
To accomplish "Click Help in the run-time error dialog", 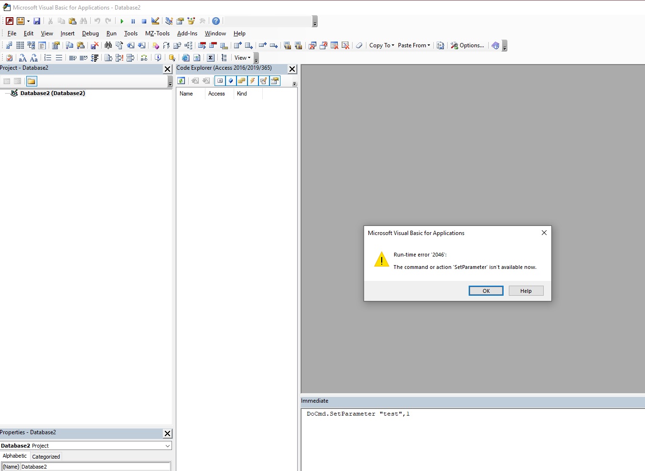I will 526,291.
